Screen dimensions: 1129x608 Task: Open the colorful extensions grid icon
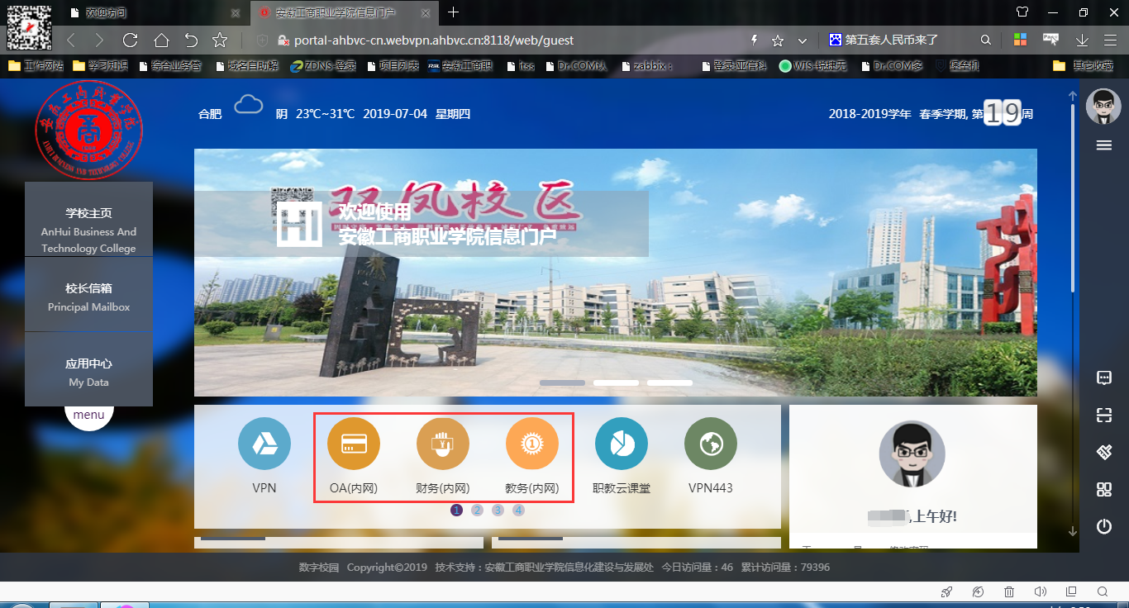tap(1020, 40)
